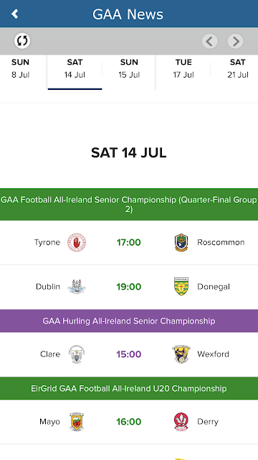Open the EirGrid U20 Championship header
This screenshot has width=258, height=460.
pos(129,388)
